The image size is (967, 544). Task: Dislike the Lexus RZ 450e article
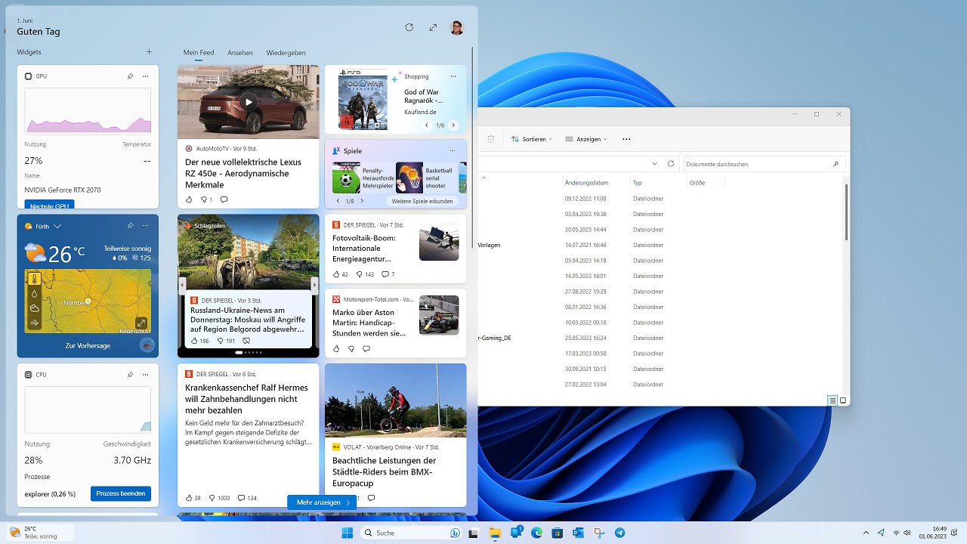(204, 199)
